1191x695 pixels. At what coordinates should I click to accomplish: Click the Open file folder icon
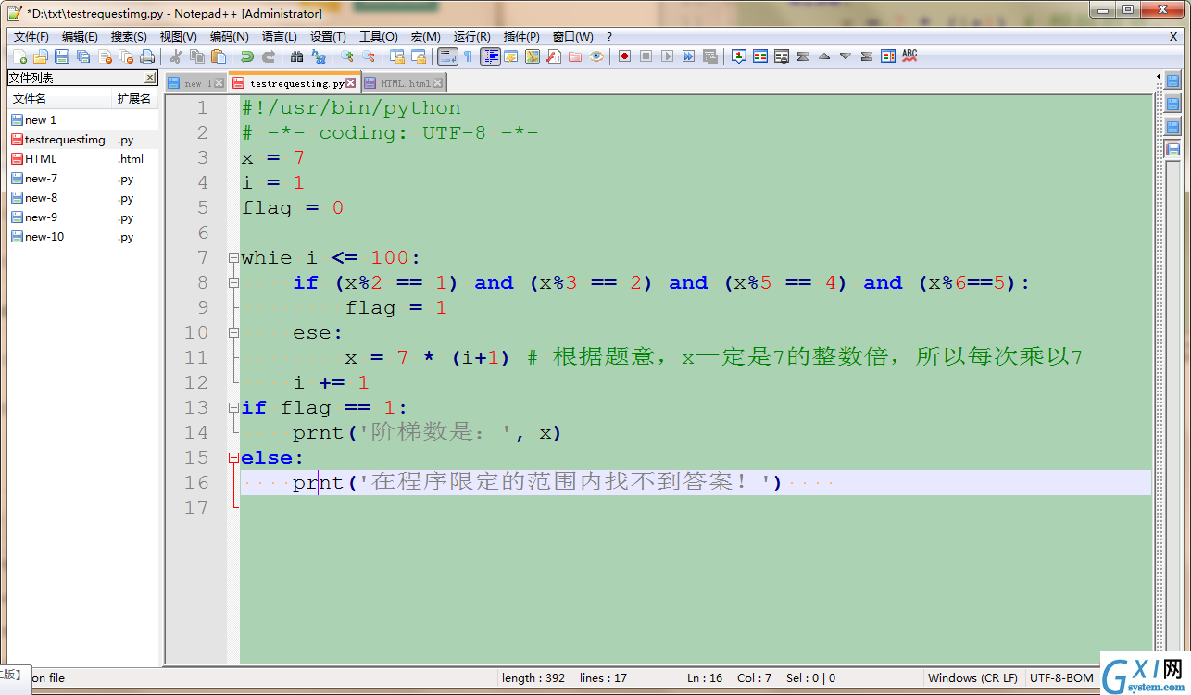[40, 56]
